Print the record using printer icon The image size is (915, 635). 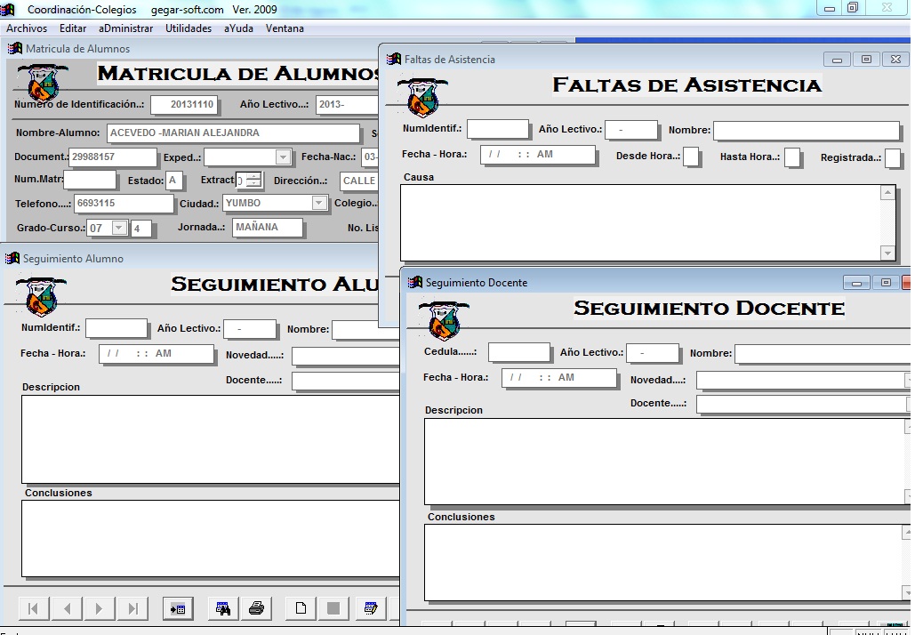coord(256,608)
